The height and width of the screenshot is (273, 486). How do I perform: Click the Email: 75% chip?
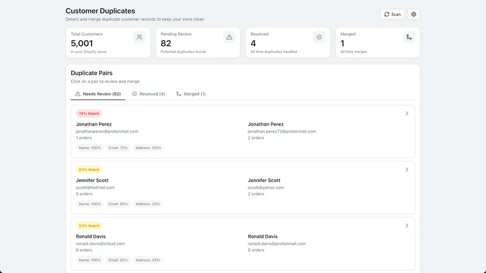[x=118, y=148]
